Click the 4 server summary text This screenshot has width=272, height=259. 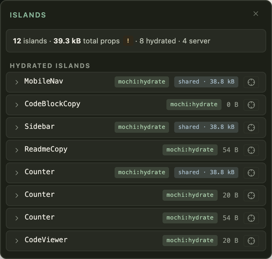coord(196,41)
